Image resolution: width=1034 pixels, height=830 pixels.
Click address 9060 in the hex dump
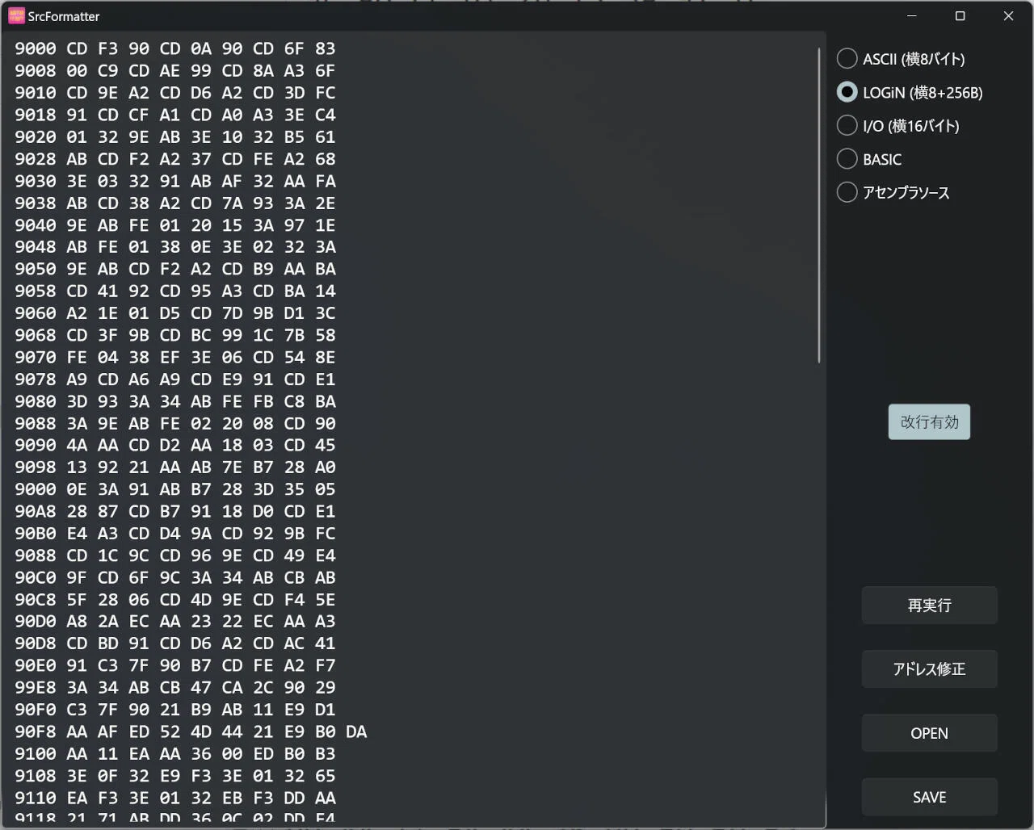coord(36,313)
